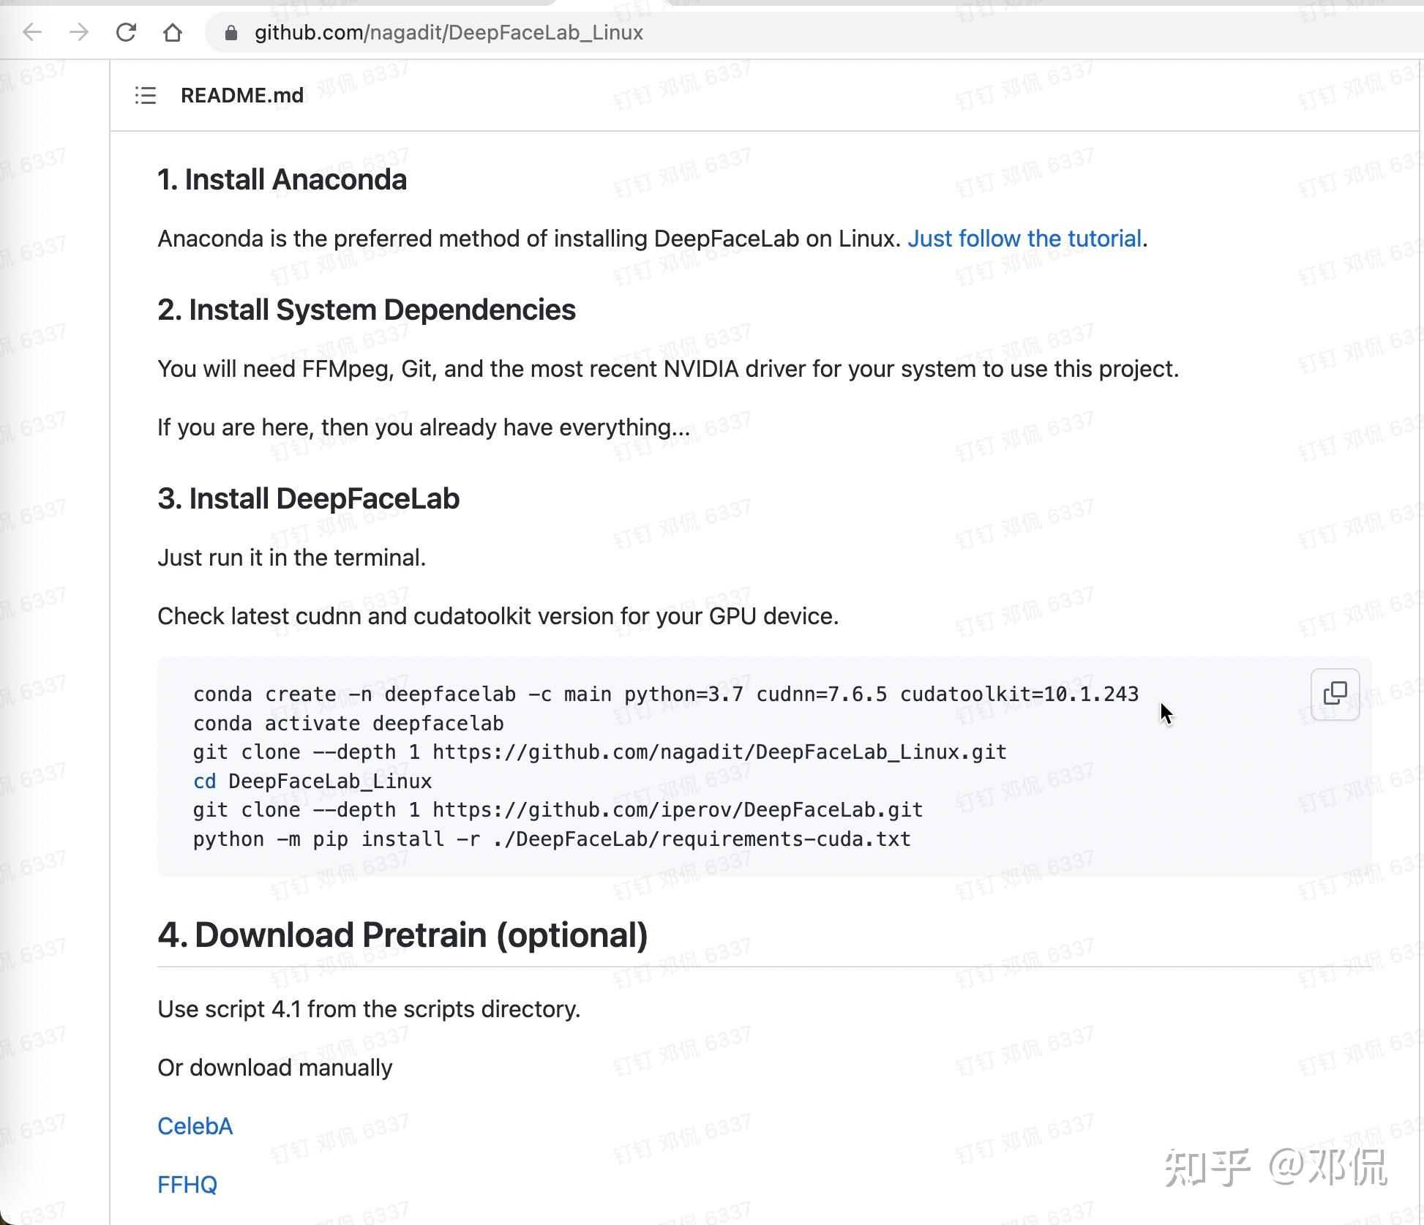This screenshot has width=1424, height=1225.
Task: Open the README table of contents icon
Action: coord(144,95)
